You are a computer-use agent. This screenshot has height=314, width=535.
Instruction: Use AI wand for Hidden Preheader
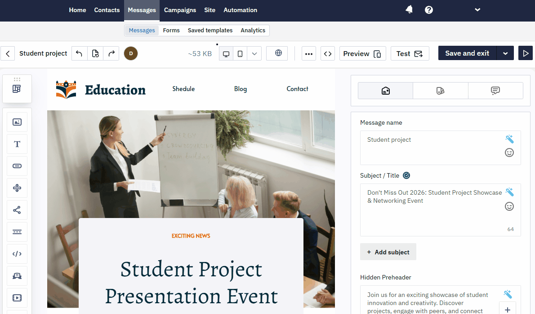click(x=508, y=294)
